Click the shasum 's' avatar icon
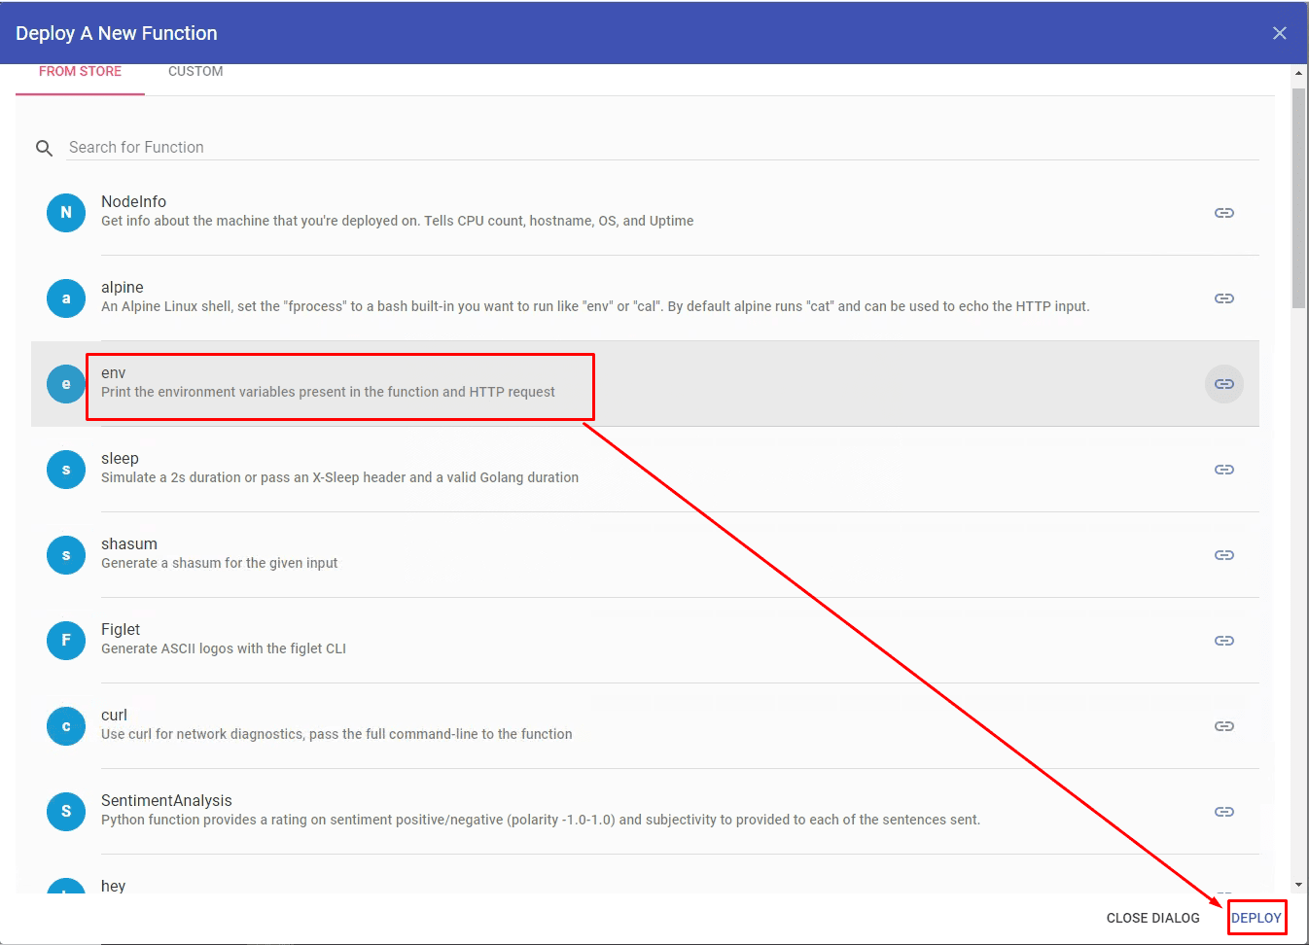1309x945 pixels. (66, 555)
